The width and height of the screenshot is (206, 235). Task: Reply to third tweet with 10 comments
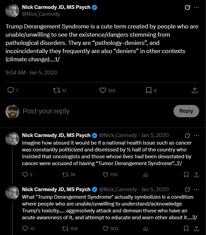click(25, 228)
